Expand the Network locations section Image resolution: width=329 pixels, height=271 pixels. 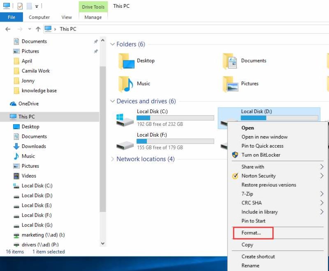(113, 159)
